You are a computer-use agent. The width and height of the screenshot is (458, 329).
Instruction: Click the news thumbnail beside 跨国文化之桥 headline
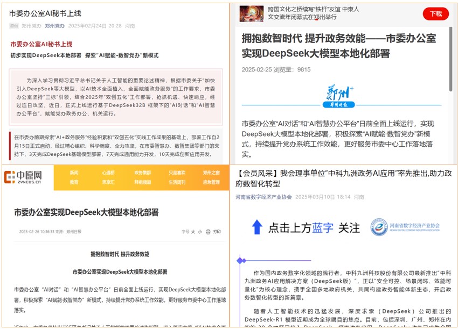click(x=252, y=13)
